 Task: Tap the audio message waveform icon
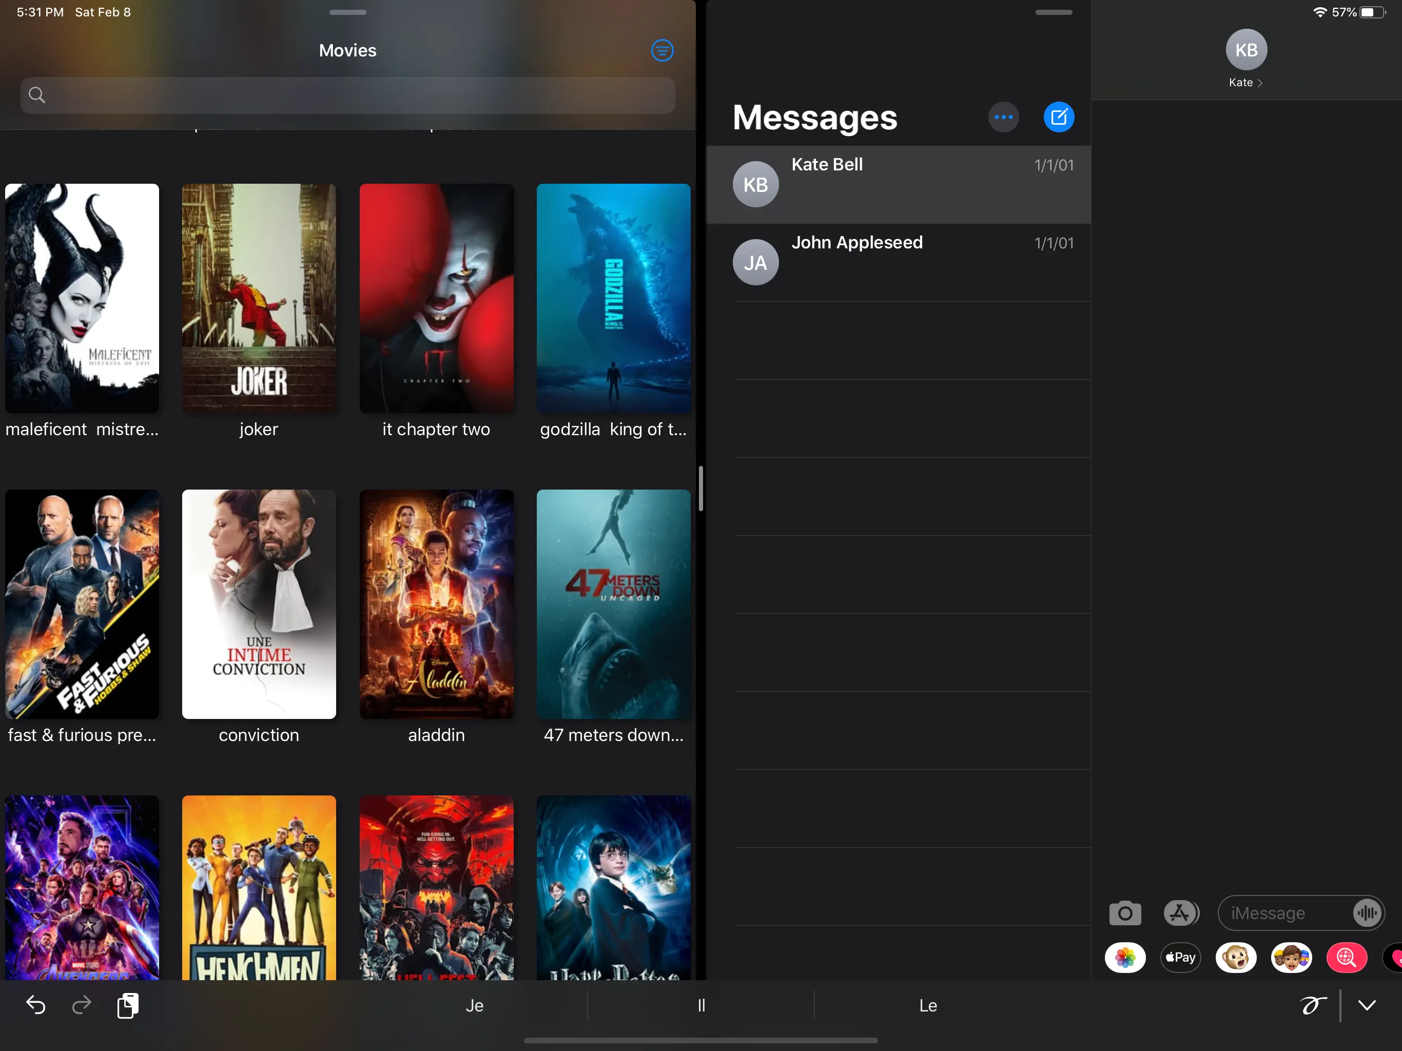coord(1367,913)
